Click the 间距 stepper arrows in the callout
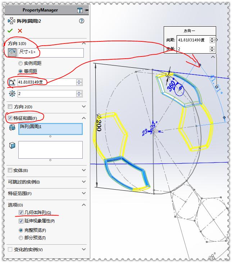232x263 pixels. (x=212, y=40)
